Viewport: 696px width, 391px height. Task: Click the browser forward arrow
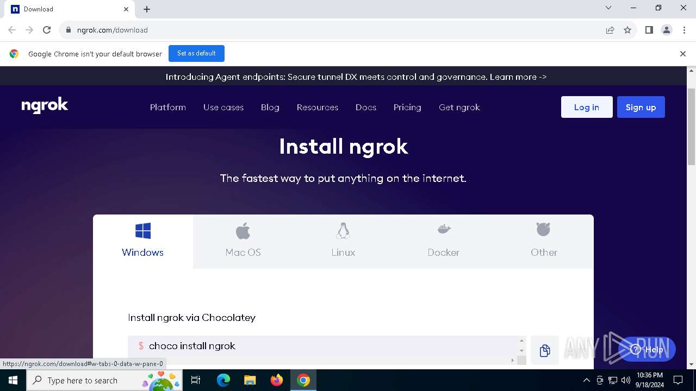click(x=29, y=30)
